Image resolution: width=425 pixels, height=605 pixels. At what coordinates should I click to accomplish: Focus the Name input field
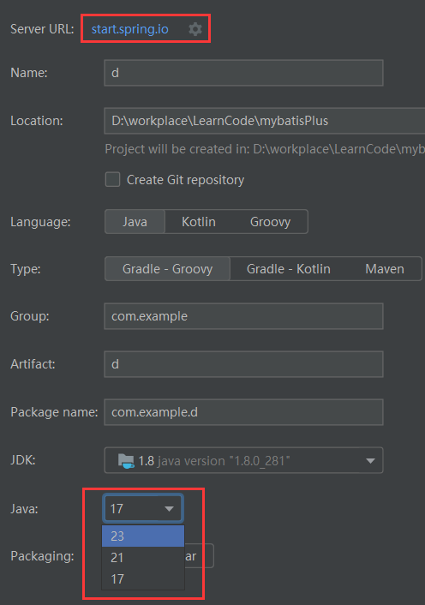tap(243, 73)
